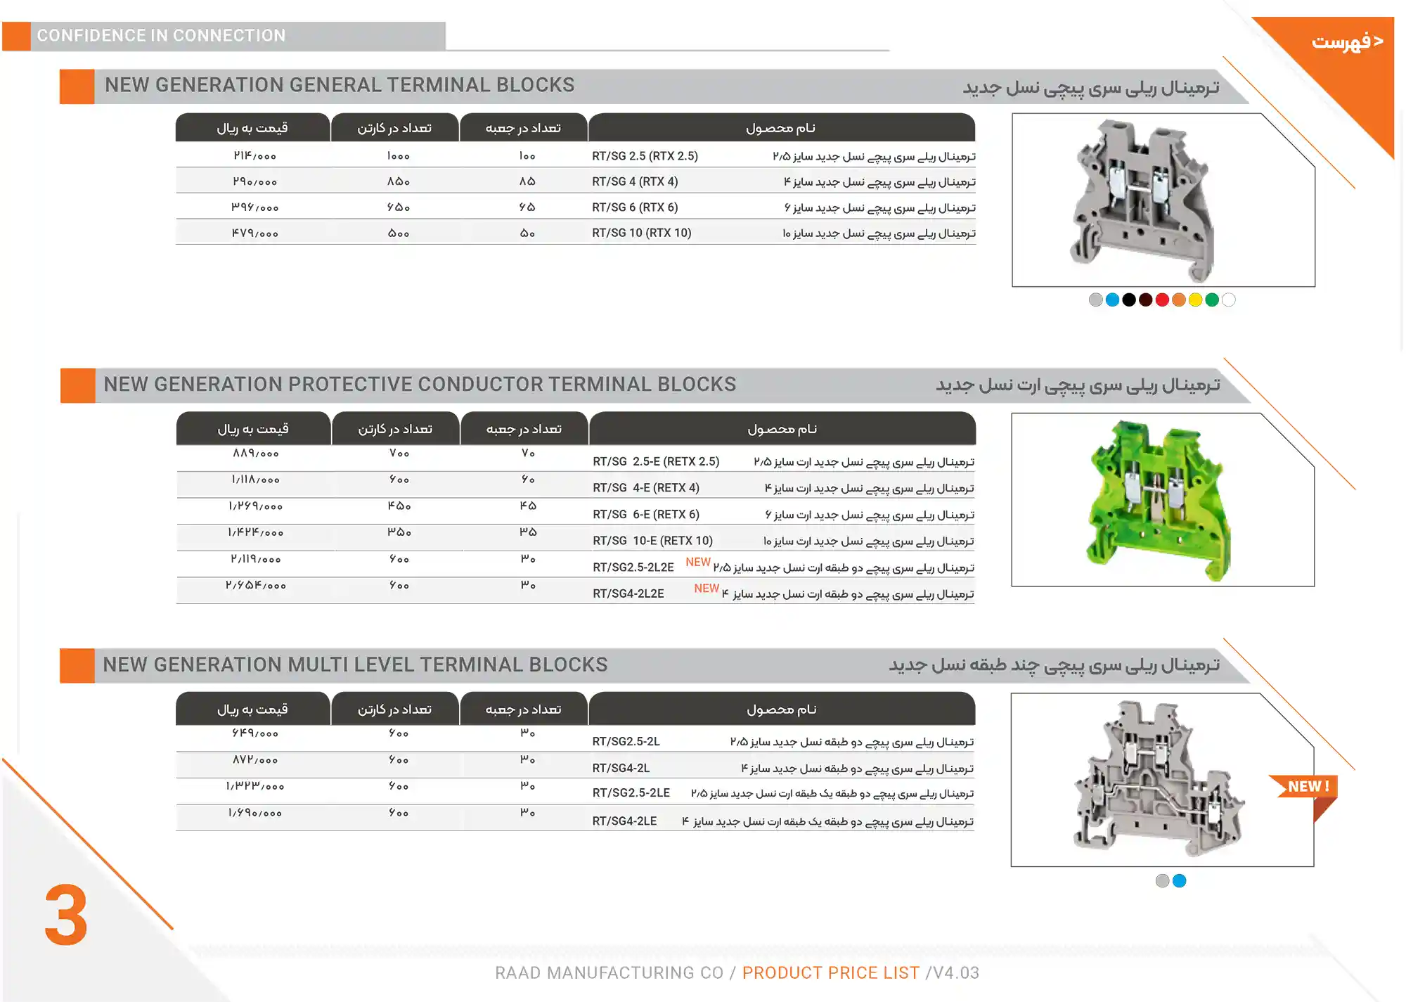Select the green color swatch under gray terminal block
Image resolution: width=1406 pixels, height=1002 pixels.
pyautogui.click(x=1212, y=300)
